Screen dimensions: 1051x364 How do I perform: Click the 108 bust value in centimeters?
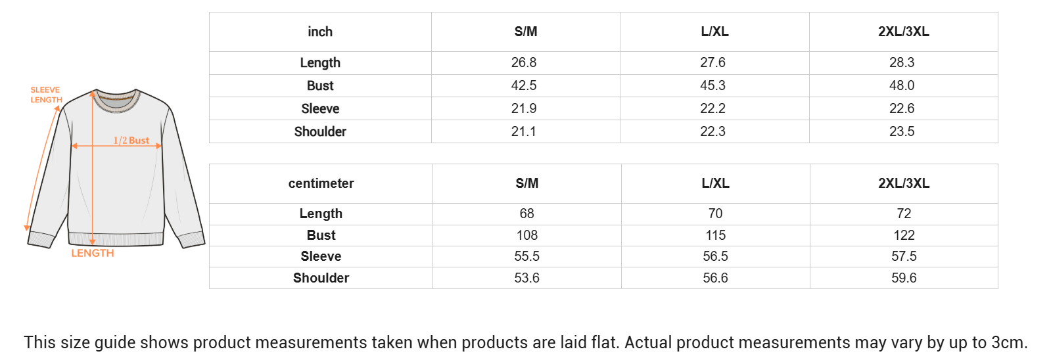[x=527, y=235]
